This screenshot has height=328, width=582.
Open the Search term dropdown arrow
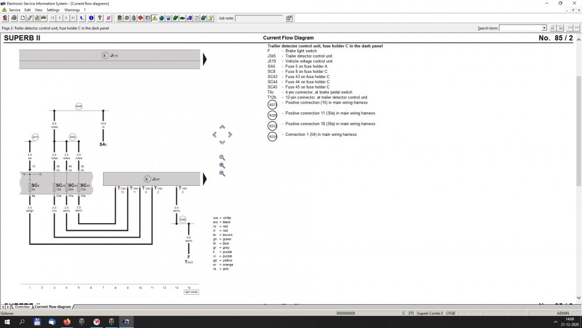pyautogui.click(x=544, y=28)
